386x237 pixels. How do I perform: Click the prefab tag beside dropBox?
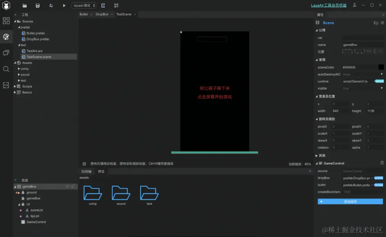tap(379, 178)
